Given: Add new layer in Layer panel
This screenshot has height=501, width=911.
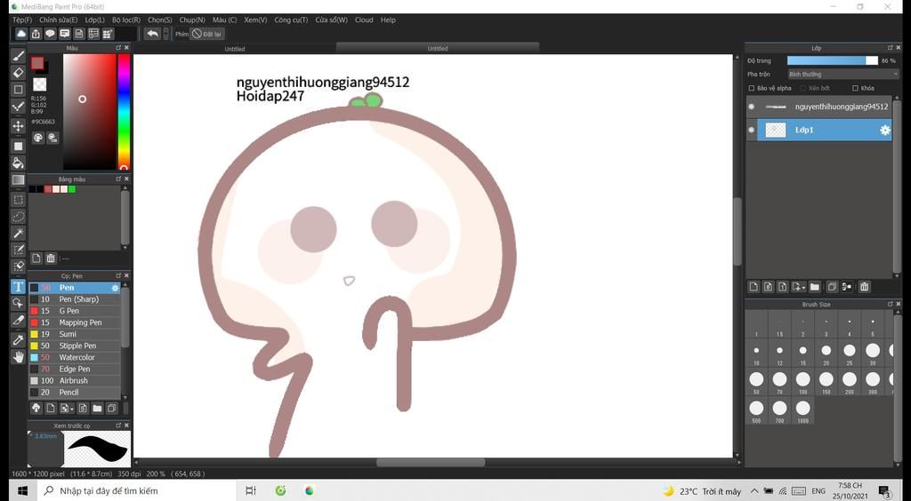Looking at the screenshot, I should pyautogui.click(x=754, y=286).
